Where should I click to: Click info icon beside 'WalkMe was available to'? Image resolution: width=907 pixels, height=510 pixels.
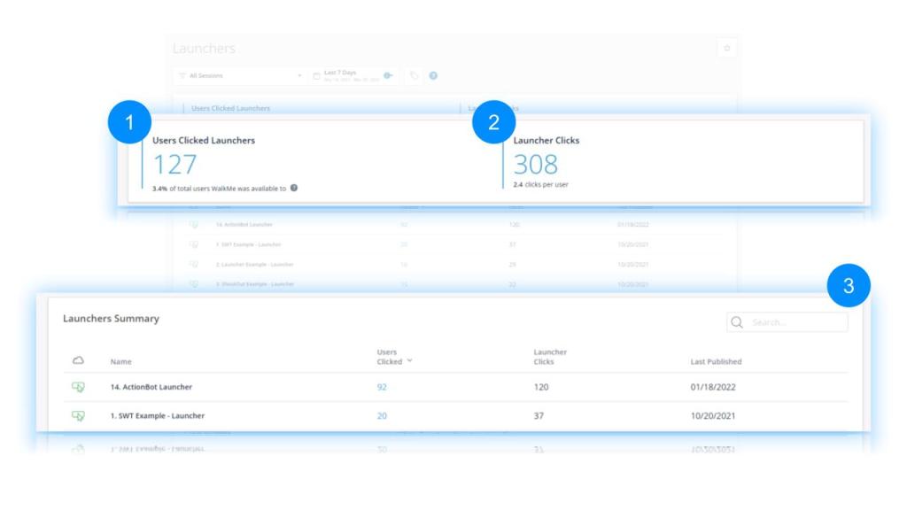pyautogui.click(x=294, y=188)
